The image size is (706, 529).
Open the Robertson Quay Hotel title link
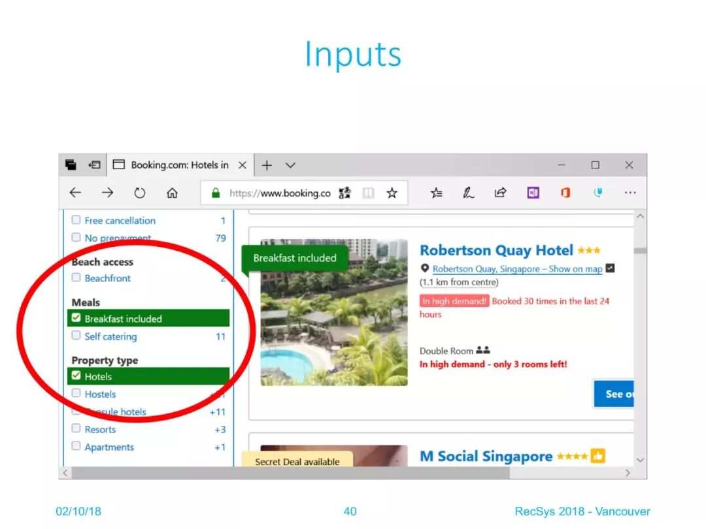496,250
